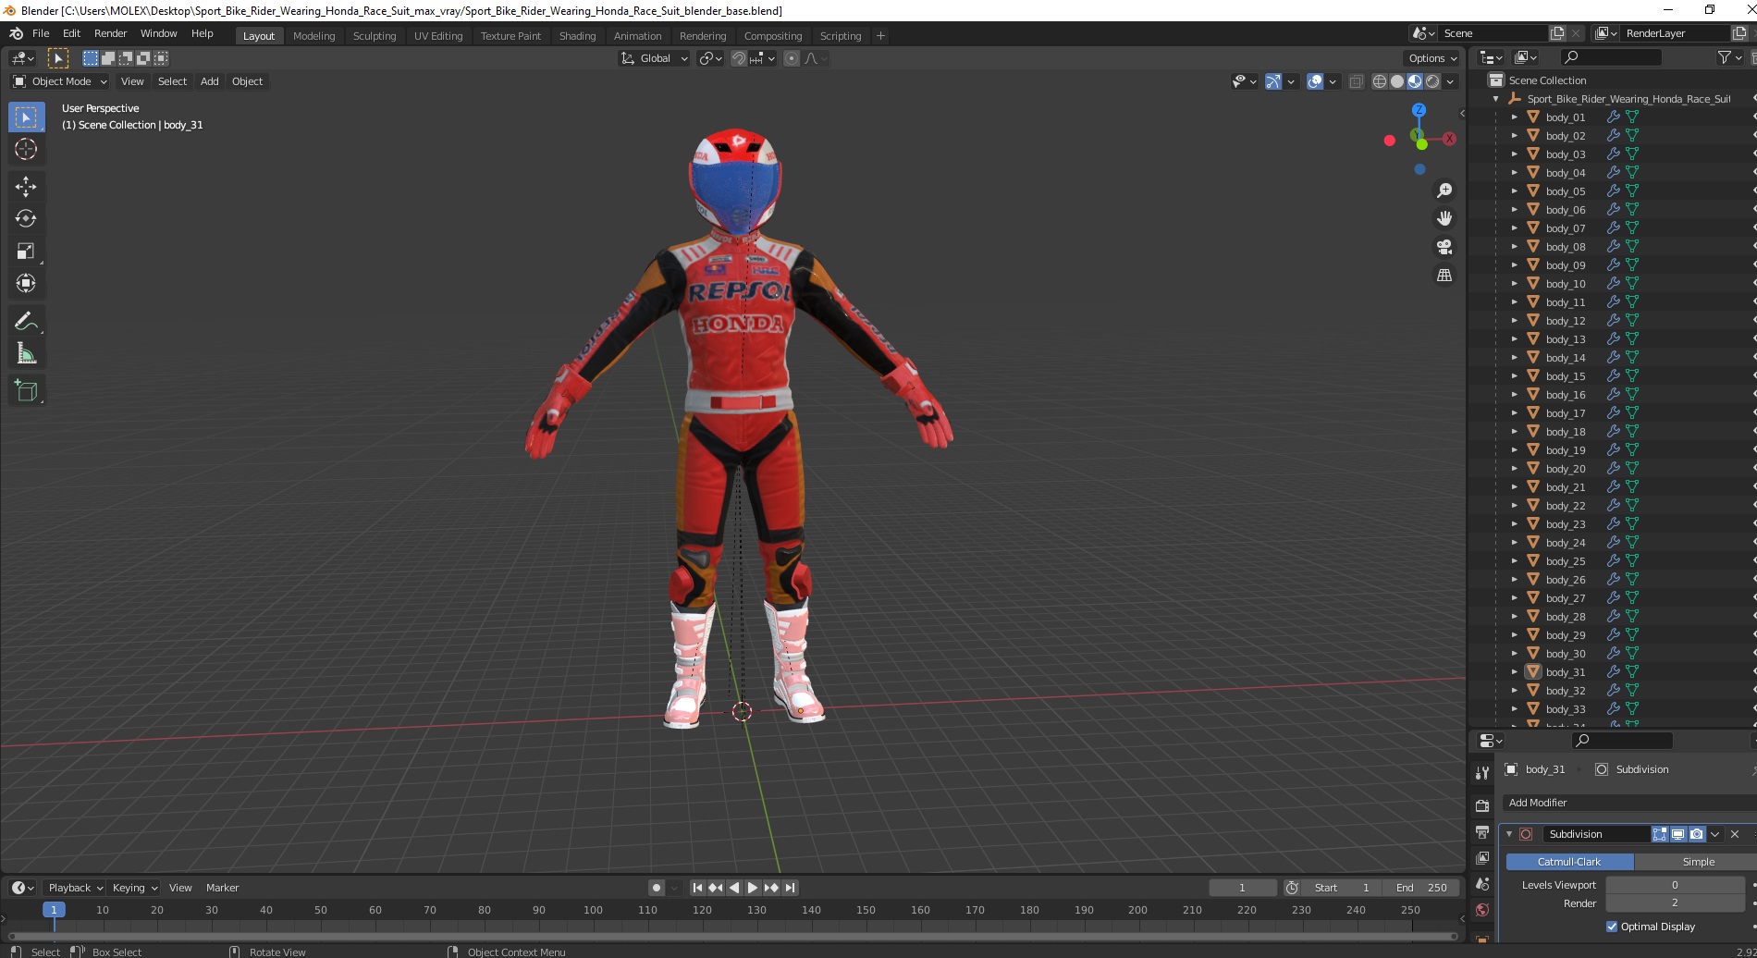Jump to timeline end button
The width and height of the screenshot is (1757, 958).
pyautogui.click(x=790, y=888)
